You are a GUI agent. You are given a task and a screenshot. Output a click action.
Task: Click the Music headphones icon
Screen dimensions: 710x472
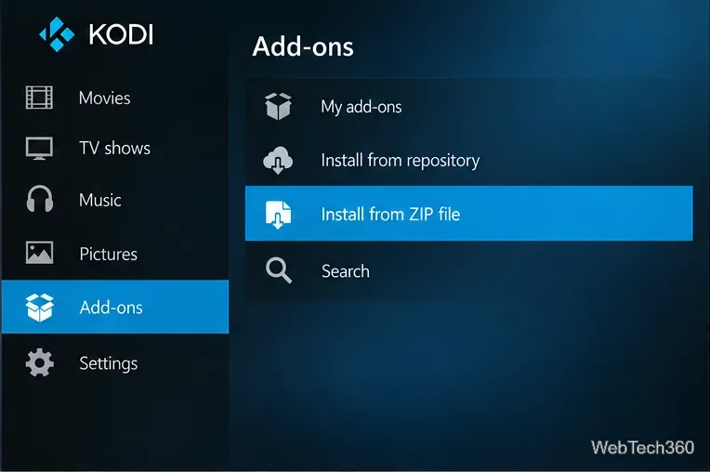(40, 199)
